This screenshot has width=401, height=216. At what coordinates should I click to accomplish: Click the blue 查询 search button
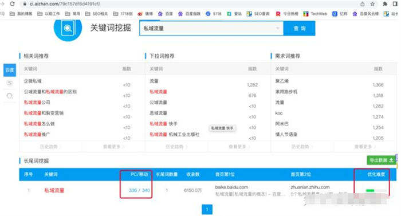(x=299, y=28)
